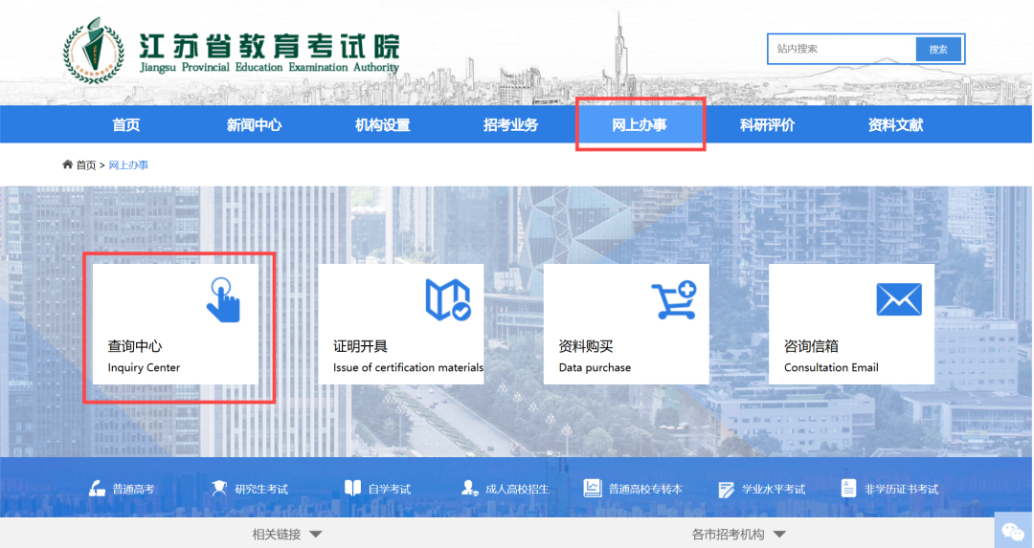
Task: Click into the 站内搜索 search field
Action: point(843,49)
